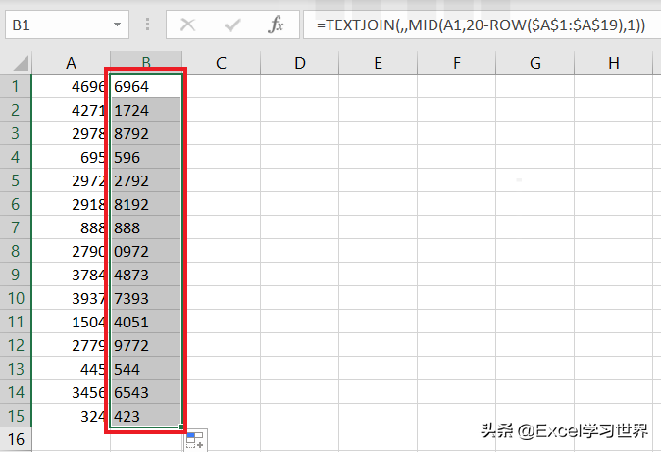This screenshot has height=452, width=661.
Task: Select row 8 header
Action: 16,251
